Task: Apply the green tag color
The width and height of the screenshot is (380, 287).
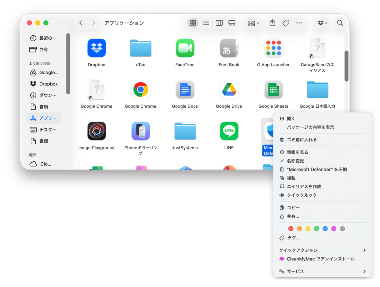Action: (317, 229)
